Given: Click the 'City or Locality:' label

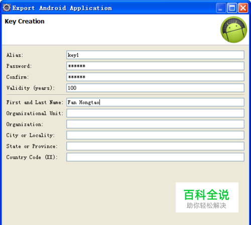Looking at the screenshot, I should coord(31,135).
